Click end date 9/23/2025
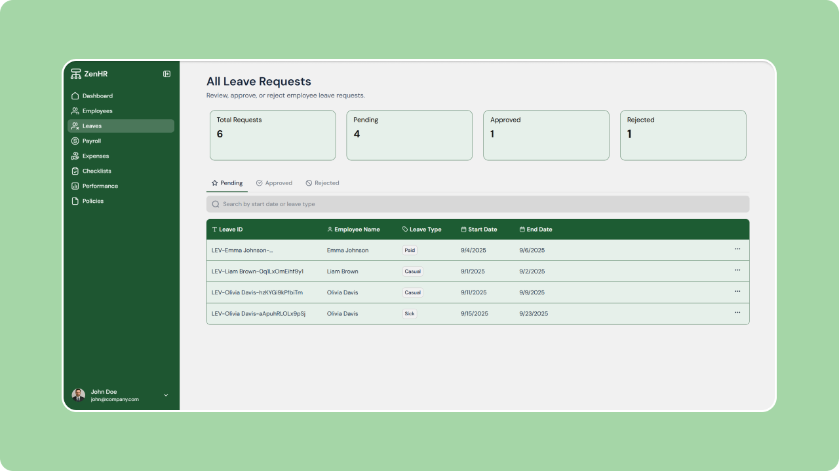Screen dimensions: 839x471 click(x=534, y=314)
